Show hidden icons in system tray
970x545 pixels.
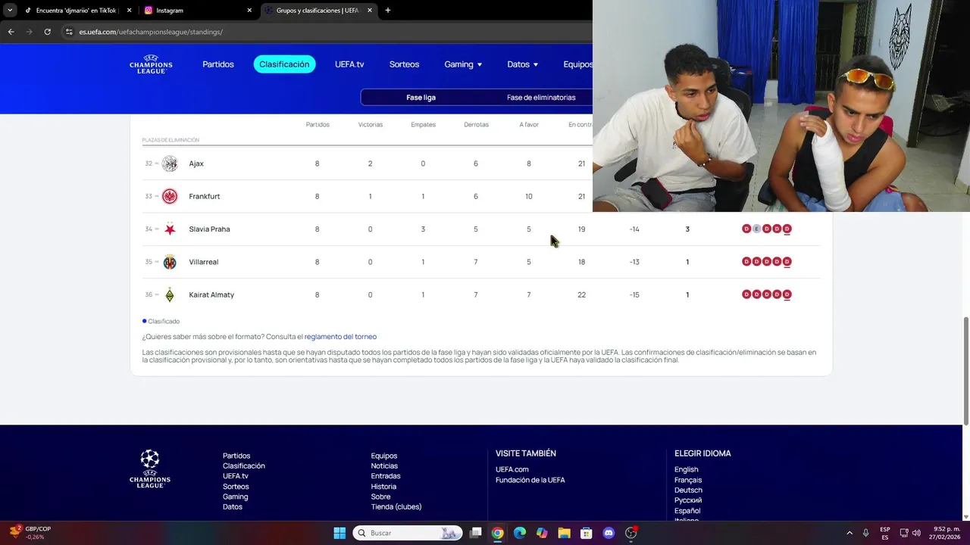pyautogui.click(x=849, y=533)
